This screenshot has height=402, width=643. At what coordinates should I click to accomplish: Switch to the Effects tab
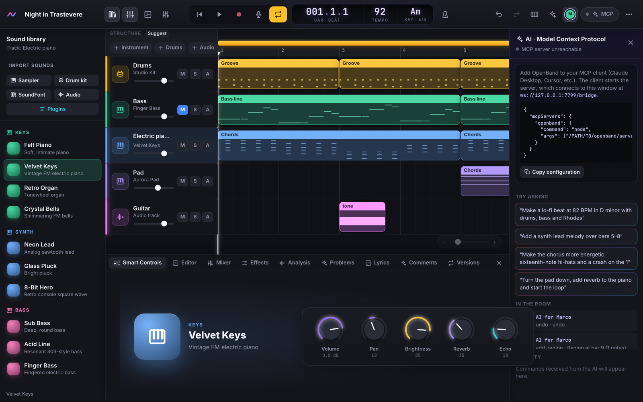[x=255, y=263]
